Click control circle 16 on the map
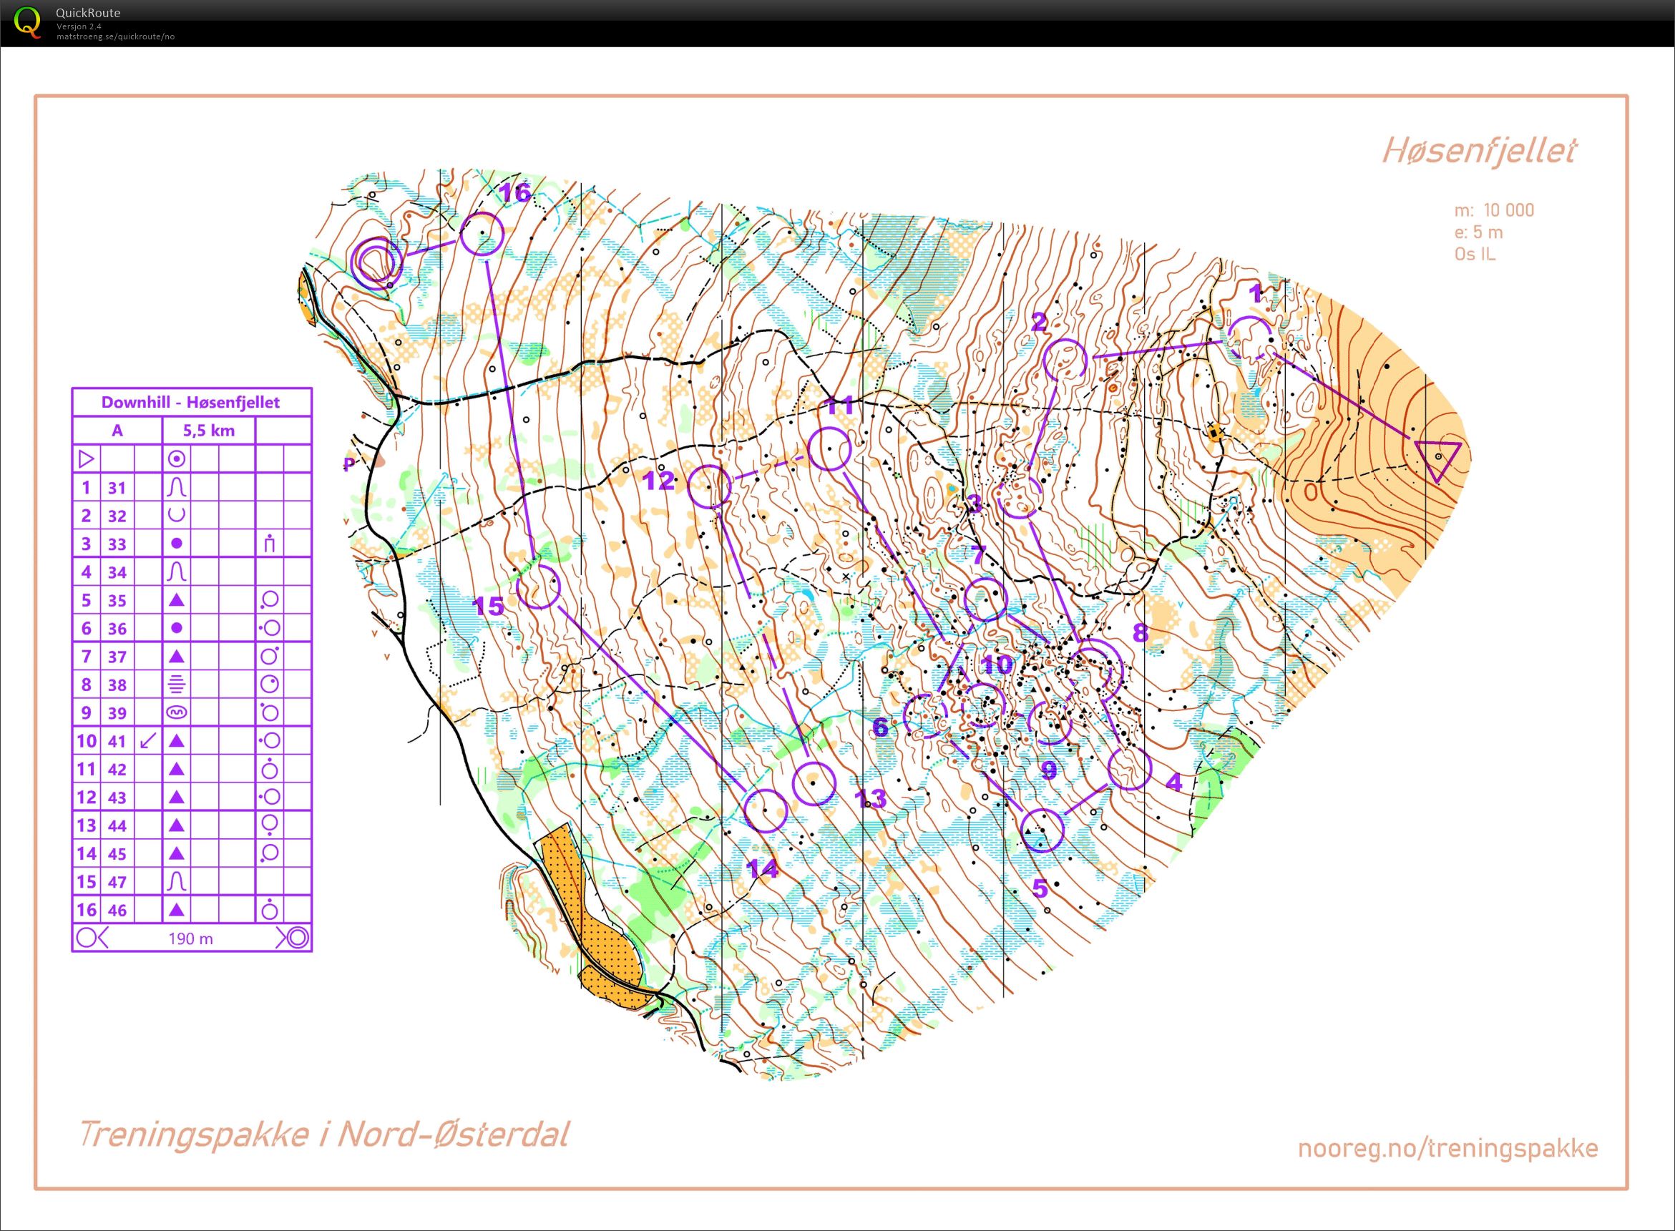The height and width of the screenshot is (1231, 1675). 482,233
